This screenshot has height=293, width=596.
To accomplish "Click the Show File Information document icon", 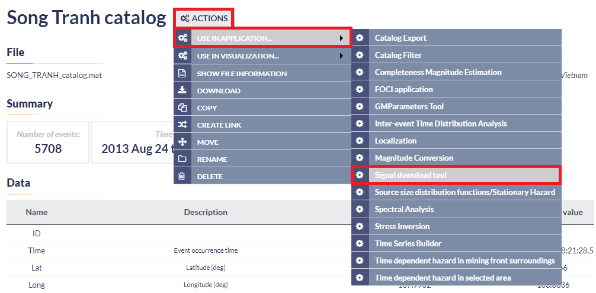I will (182, 73).
